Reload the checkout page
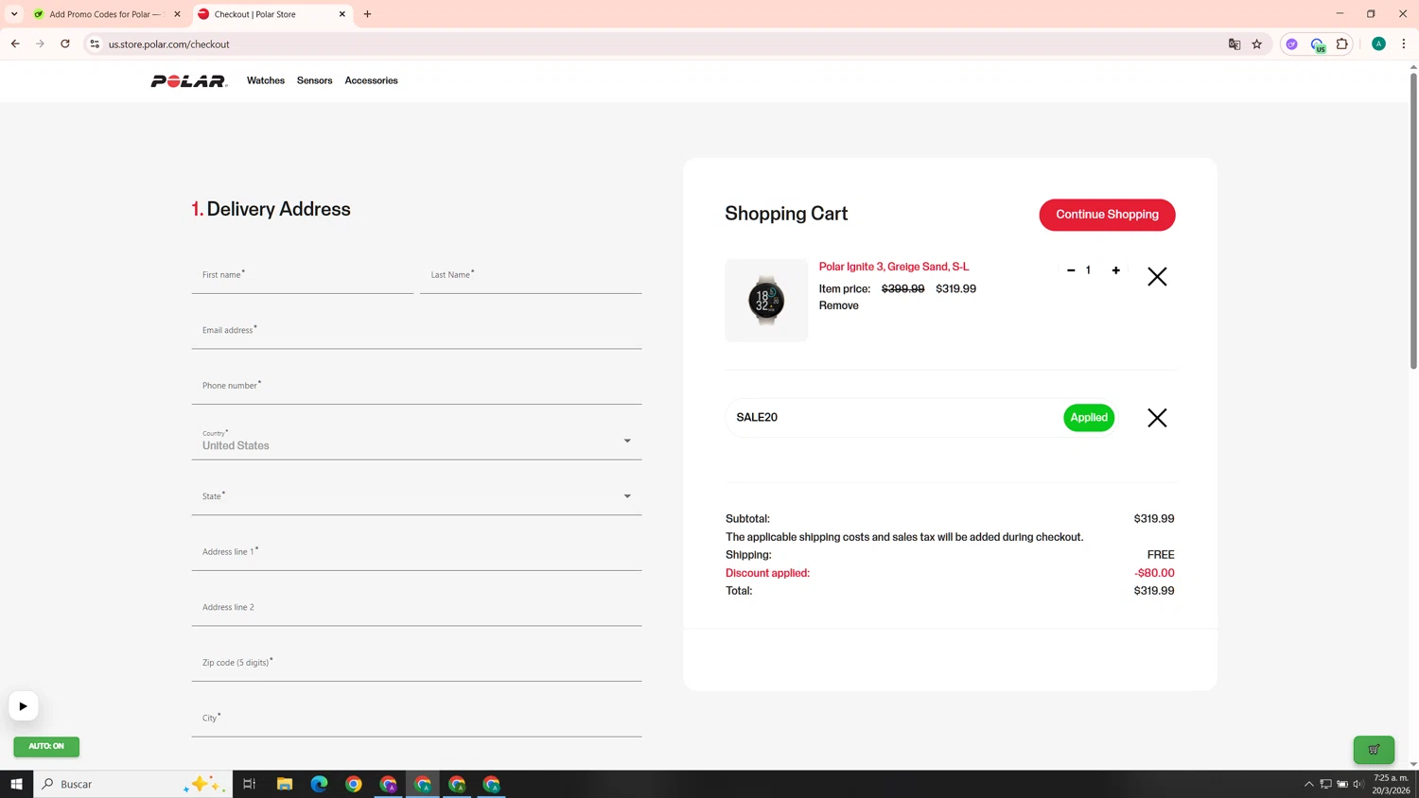Screen dimensions: 1419x798 click(x=65, y=44)
